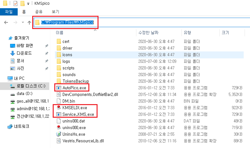Screen dimensions: 250x148
Task: Click the 내 PC computer icon
Action: (10, 78)
